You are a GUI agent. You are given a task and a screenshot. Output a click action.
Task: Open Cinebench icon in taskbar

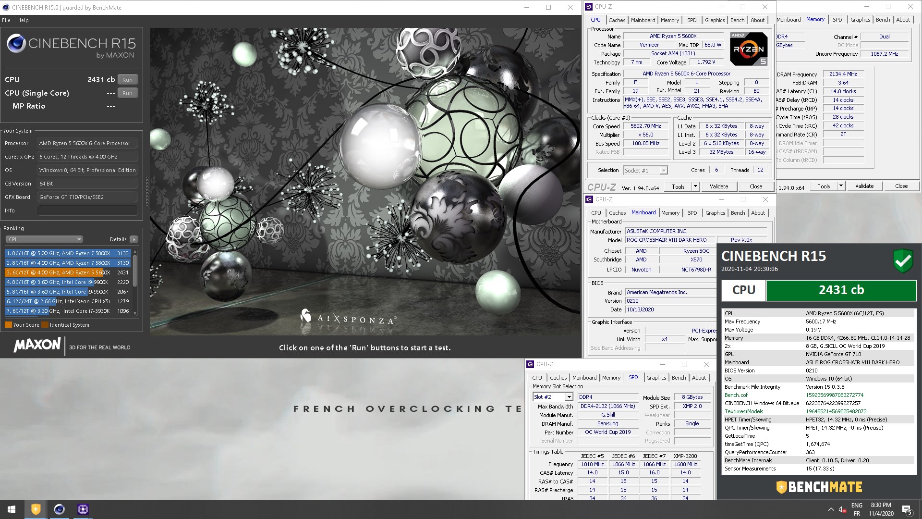pyautogui.click(x=60, y=509)
